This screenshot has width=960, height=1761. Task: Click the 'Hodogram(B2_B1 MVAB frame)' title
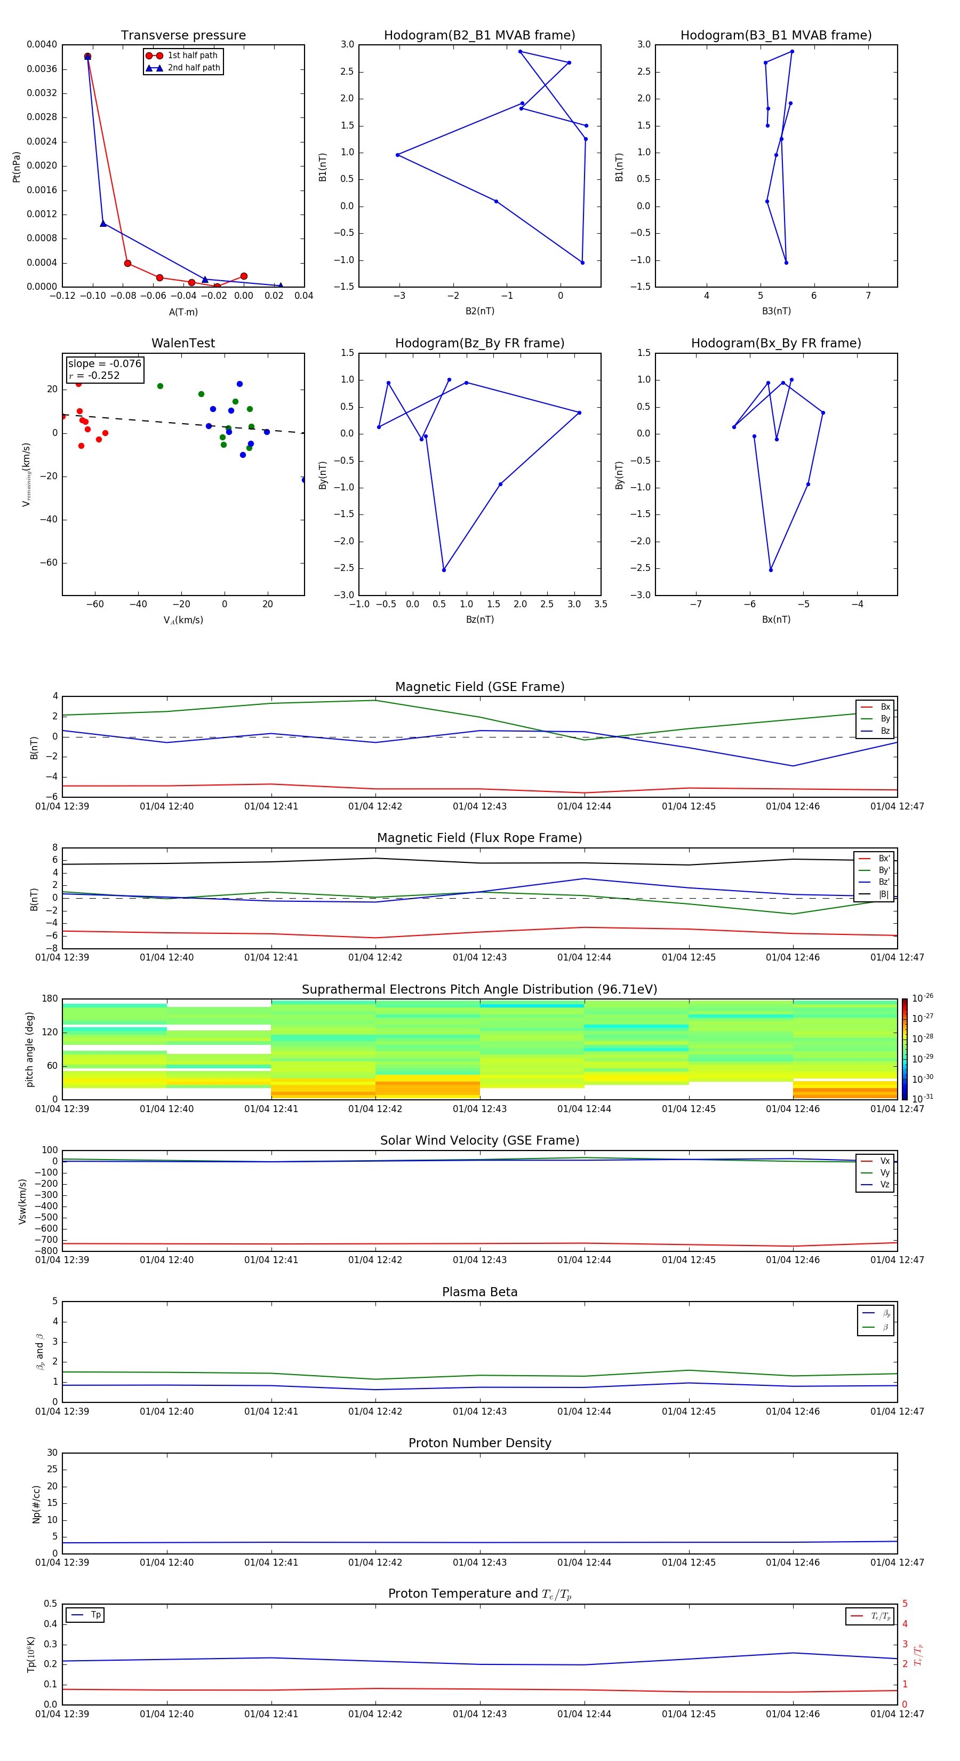[x=479, y=36]
